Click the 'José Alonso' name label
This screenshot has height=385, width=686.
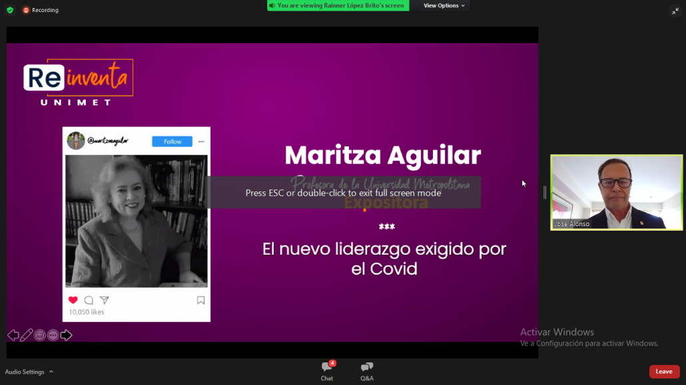coord(572,223)
